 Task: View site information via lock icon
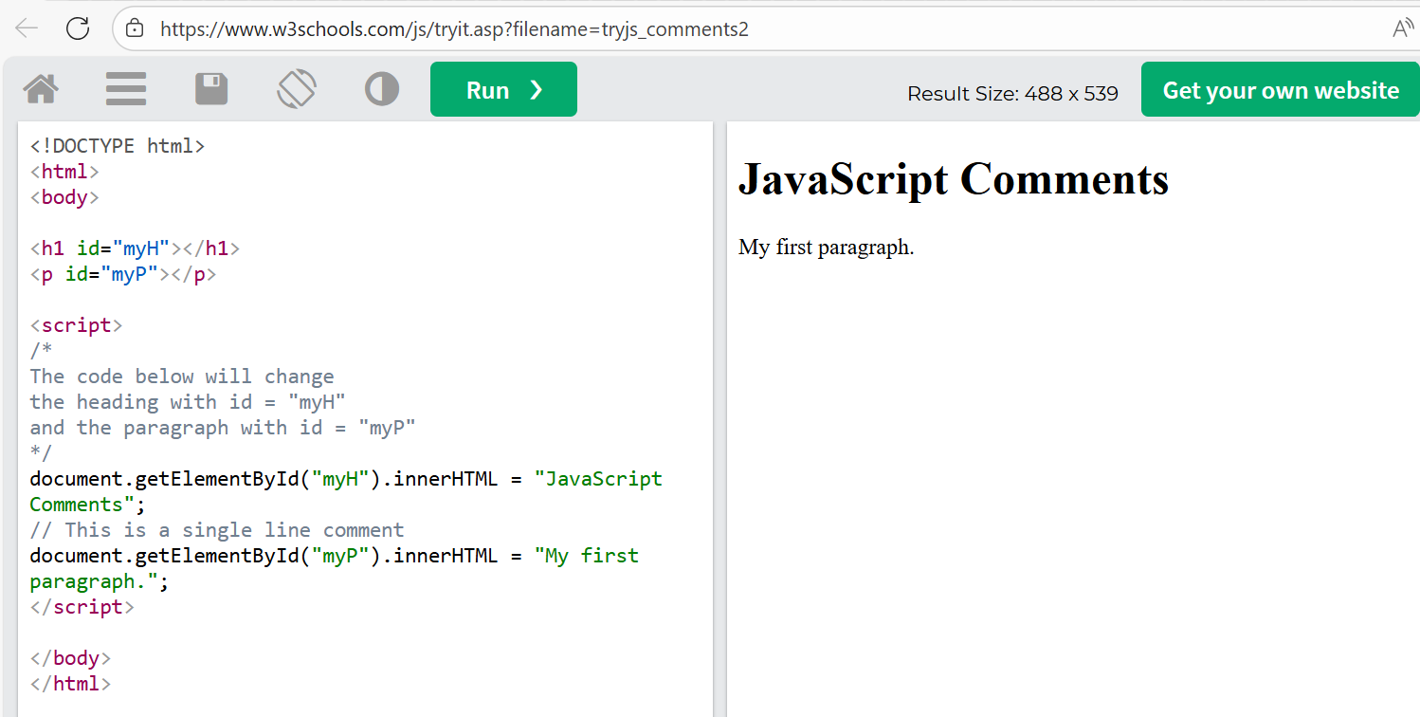136,28
